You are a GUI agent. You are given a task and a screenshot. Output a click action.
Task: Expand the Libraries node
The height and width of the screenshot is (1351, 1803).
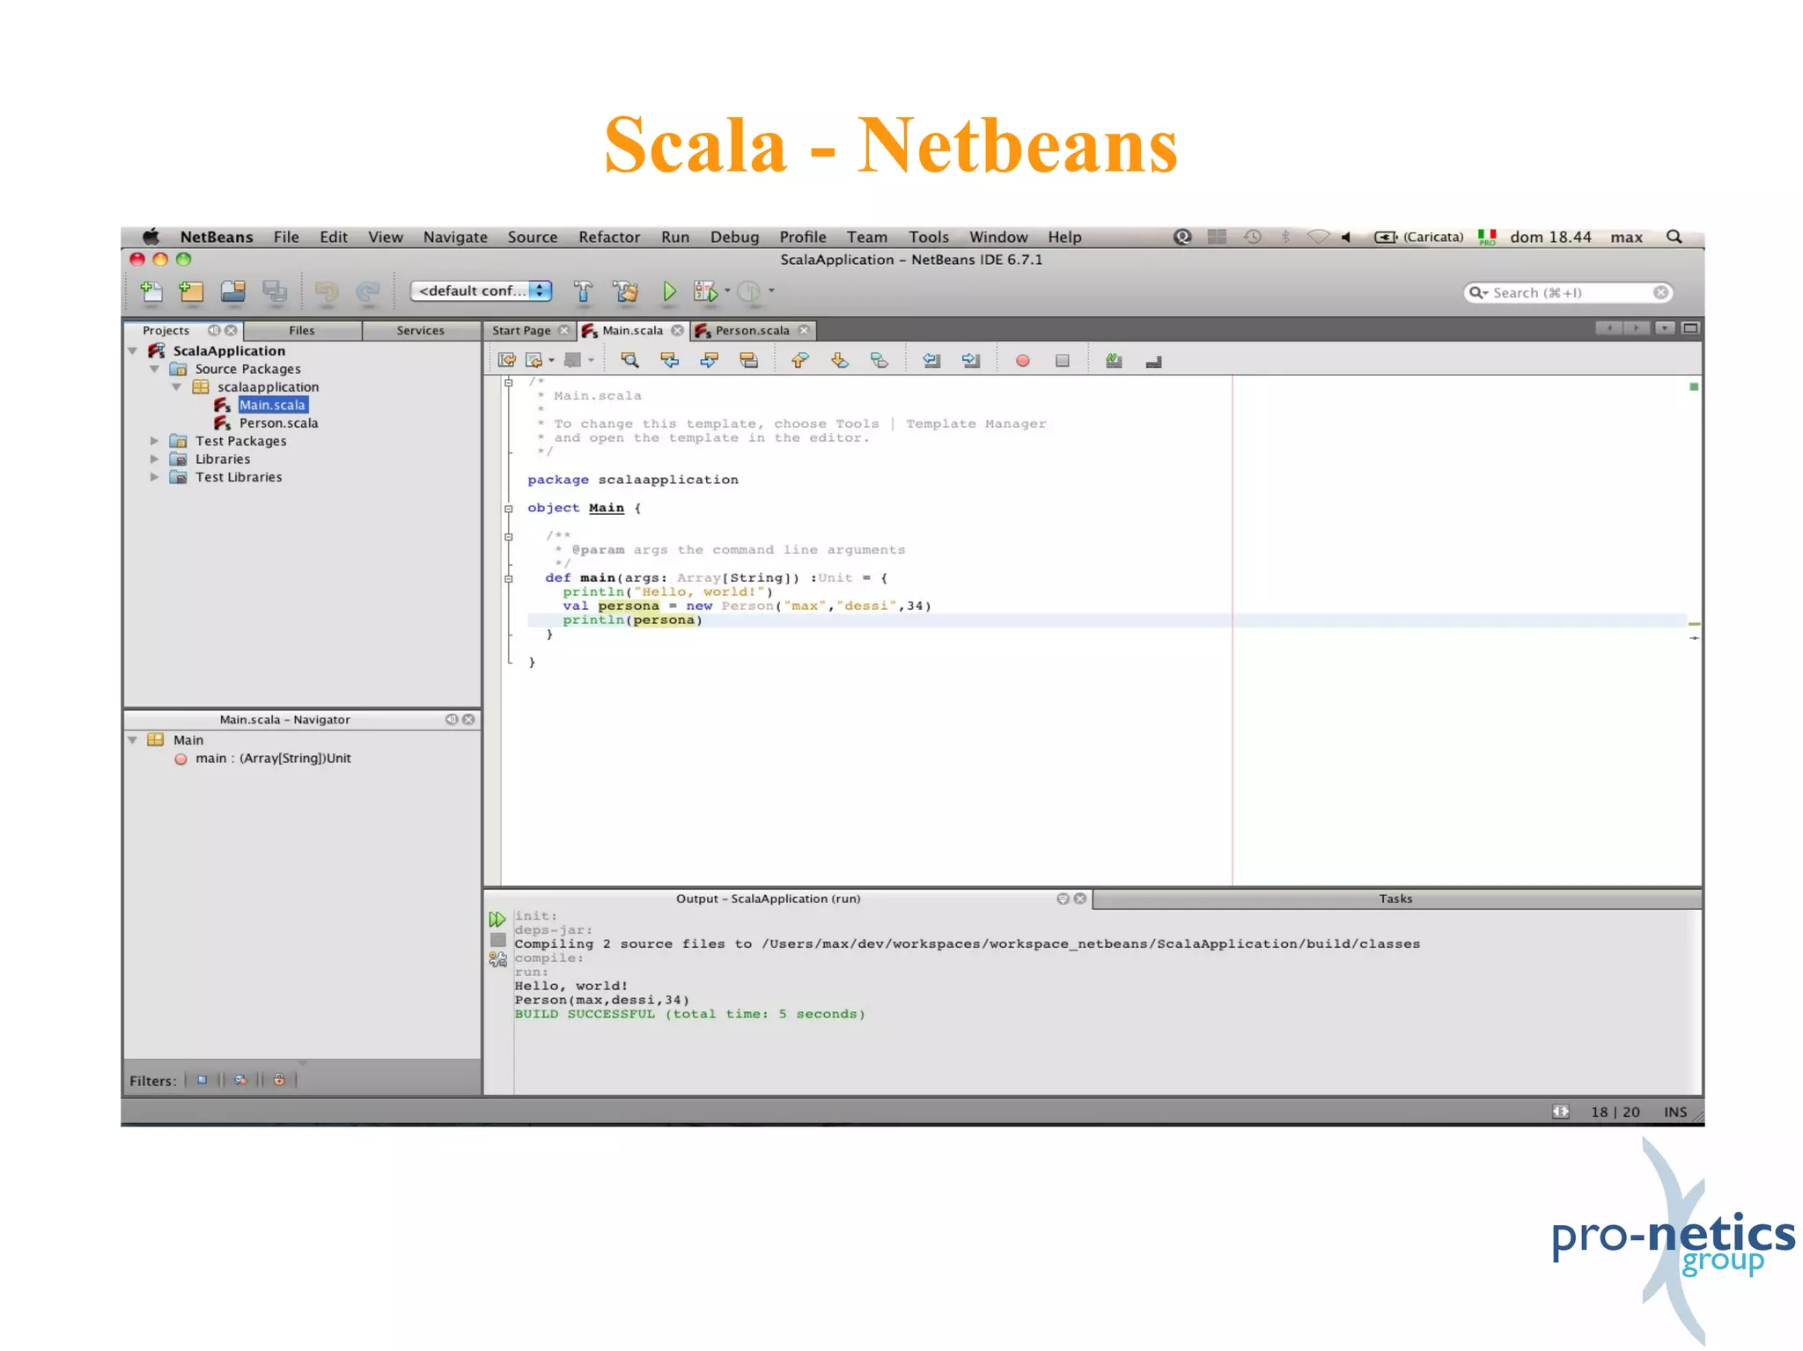[x=155, y=459]
